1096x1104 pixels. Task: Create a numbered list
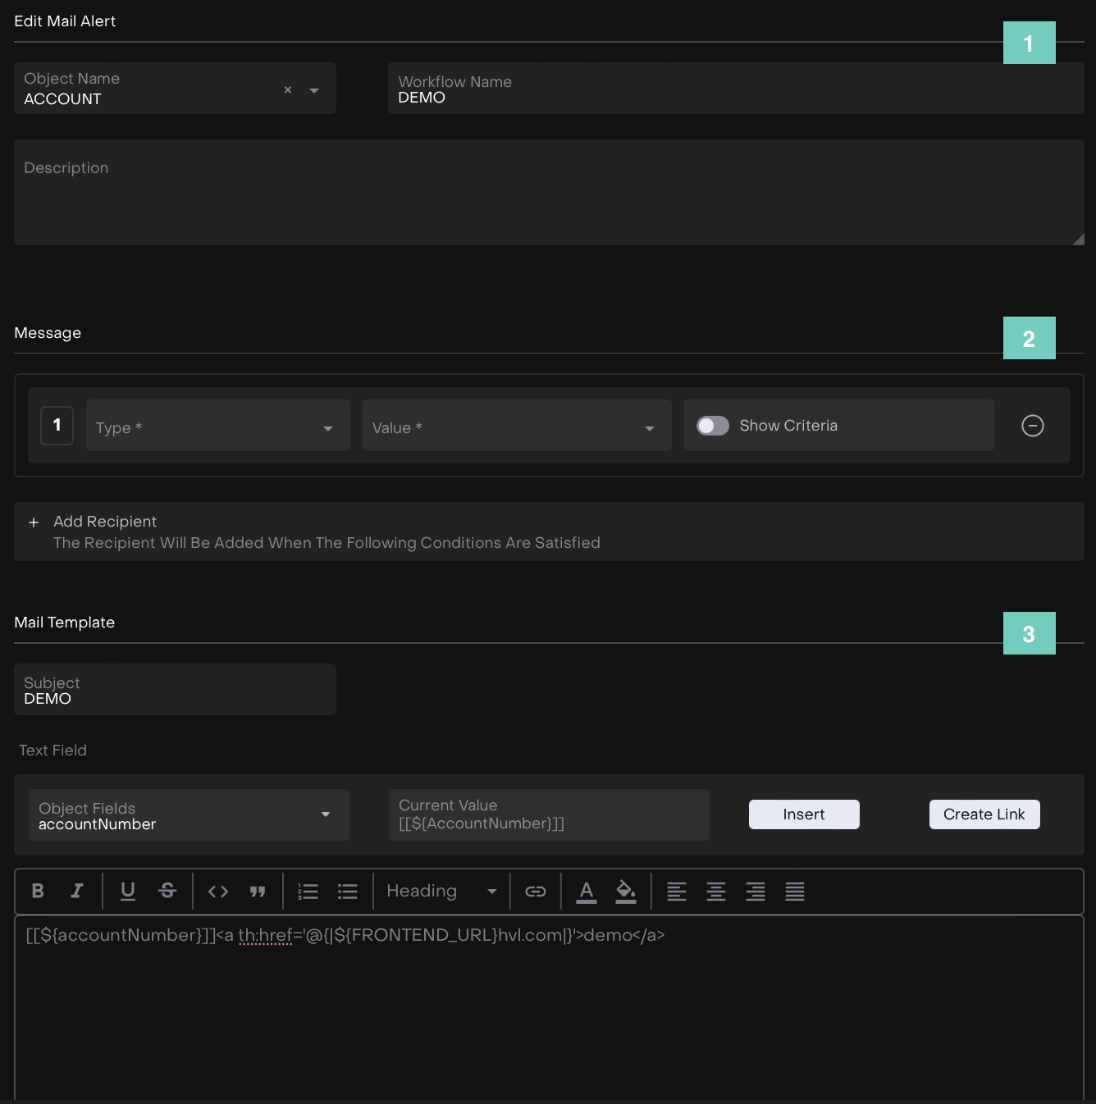pos(308,891)
